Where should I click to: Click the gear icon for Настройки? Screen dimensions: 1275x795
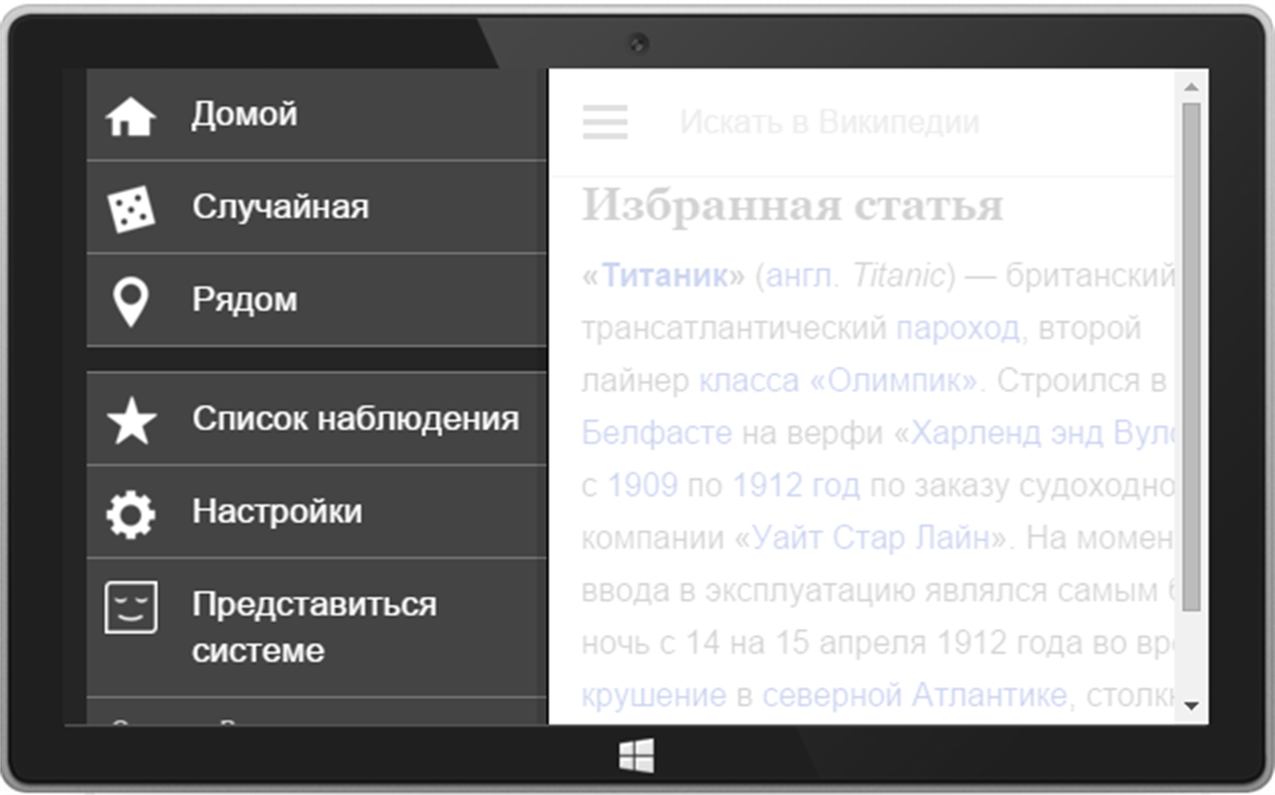(x=131, y=513)
